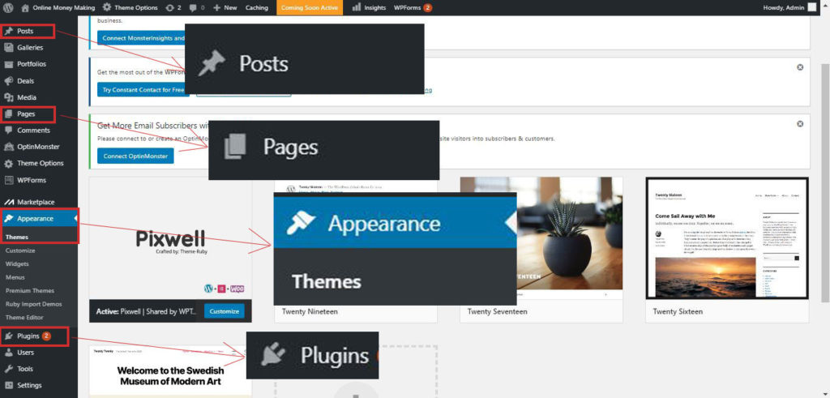Open the Galleries sidebar menu icon

tap(9, 48)
